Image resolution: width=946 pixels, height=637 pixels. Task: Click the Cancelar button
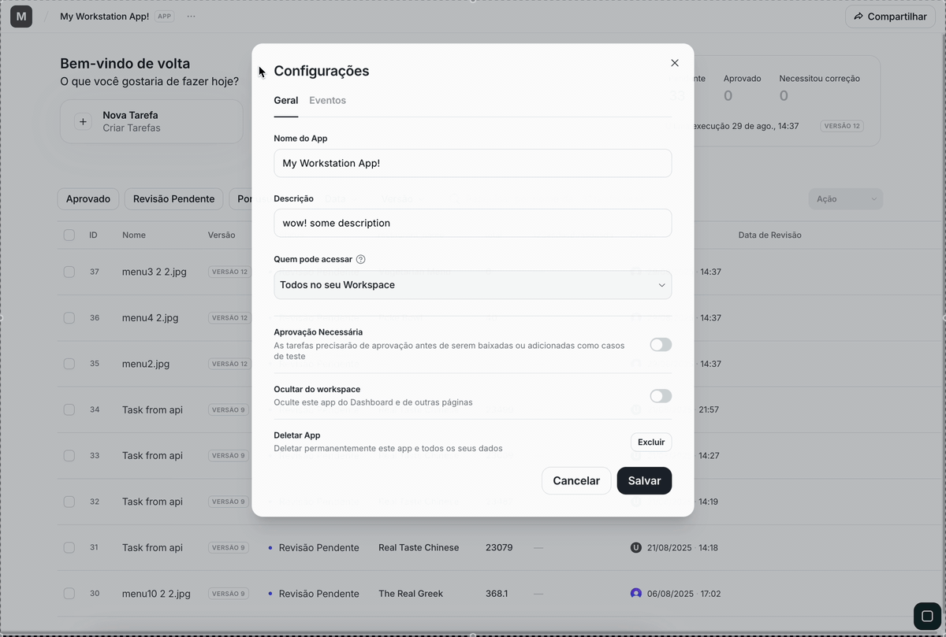(x=576, y=480)
